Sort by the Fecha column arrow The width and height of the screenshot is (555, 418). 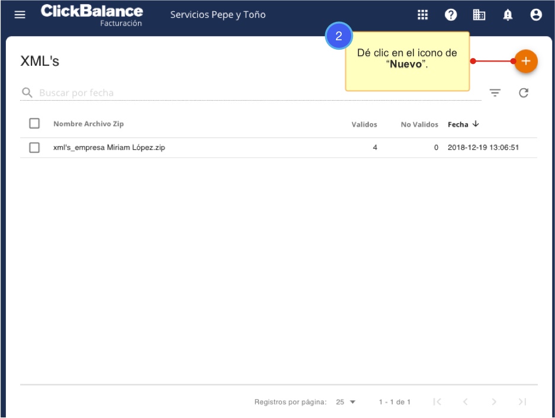pyautogui.click(x=476, y=124)
